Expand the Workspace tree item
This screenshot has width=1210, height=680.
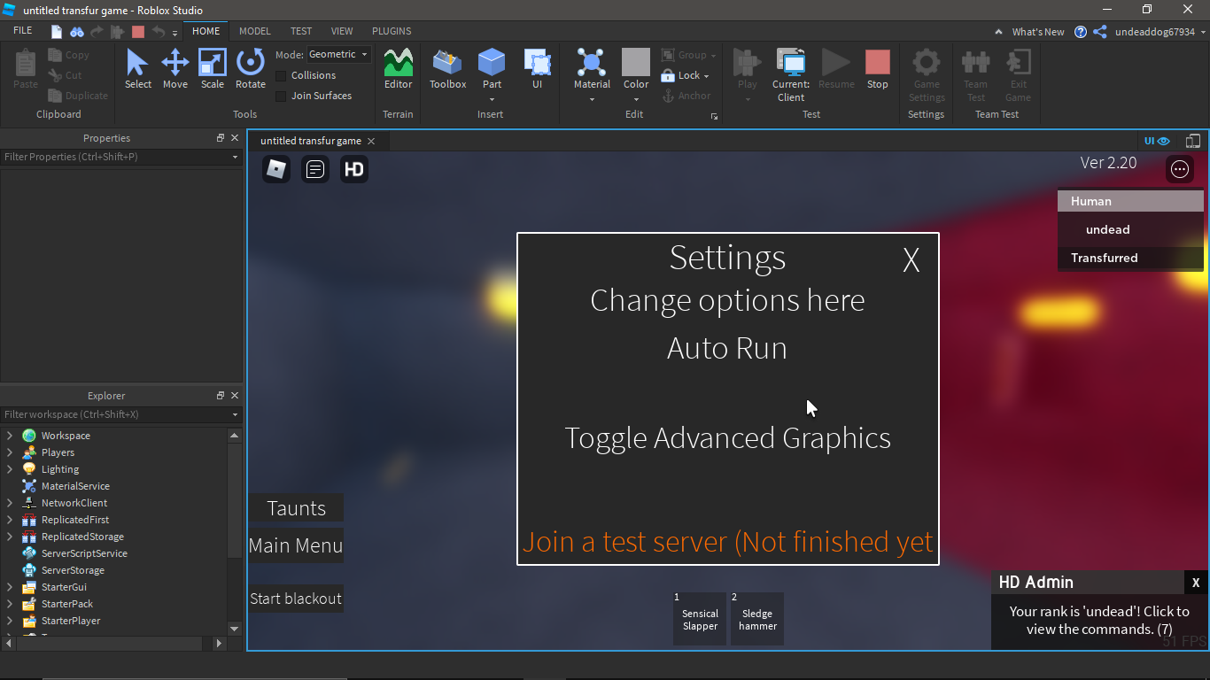coord(9,435)
